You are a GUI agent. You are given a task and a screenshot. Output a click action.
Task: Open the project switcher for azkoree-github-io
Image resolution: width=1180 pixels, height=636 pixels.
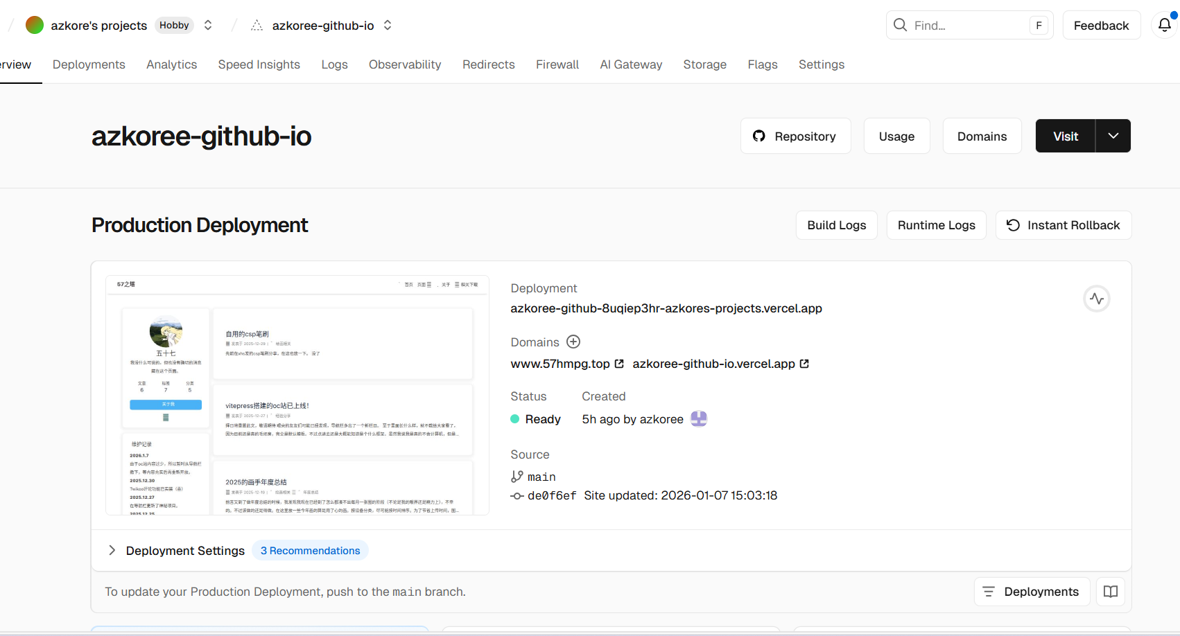388,26
